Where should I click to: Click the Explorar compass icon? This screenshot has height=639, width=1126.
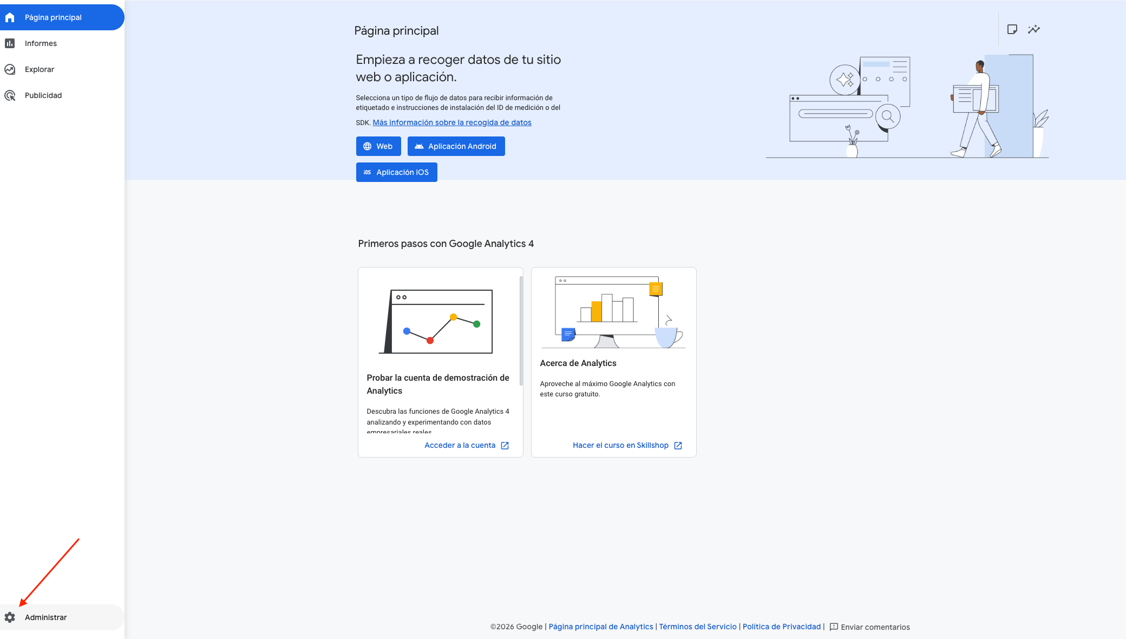click(10, 69)
